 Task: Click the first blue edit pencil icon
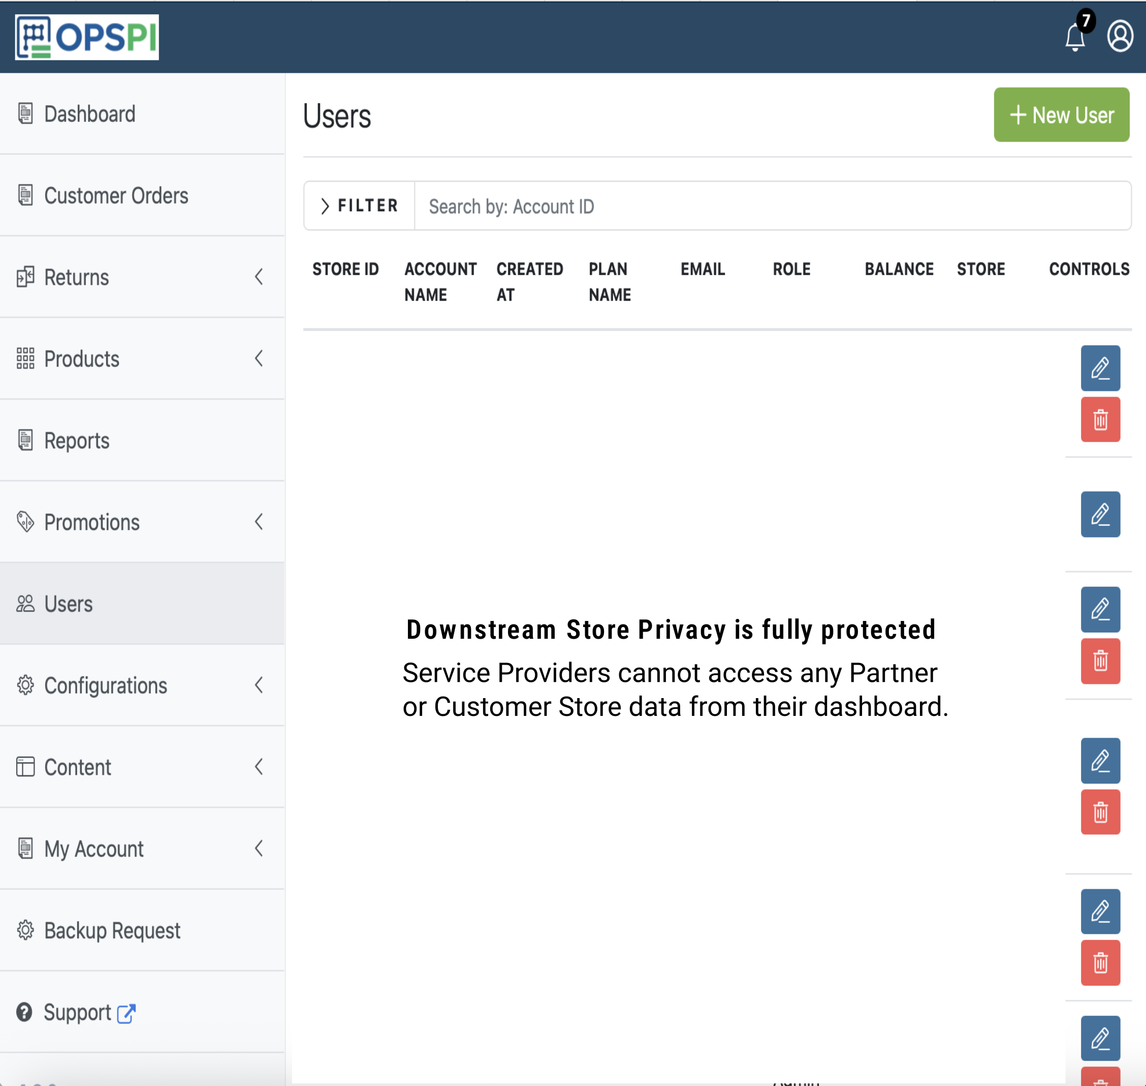click(1100, 368)
